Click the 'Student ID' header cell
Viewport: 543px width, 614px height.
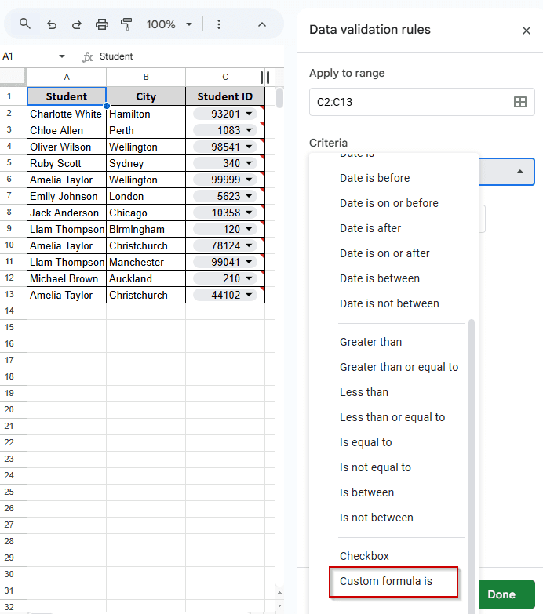pos(225,96)
